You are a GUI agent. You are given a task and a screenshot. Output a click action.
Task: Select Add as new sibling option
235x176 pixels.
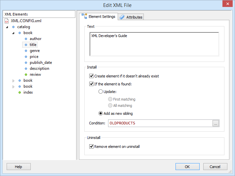100,113
